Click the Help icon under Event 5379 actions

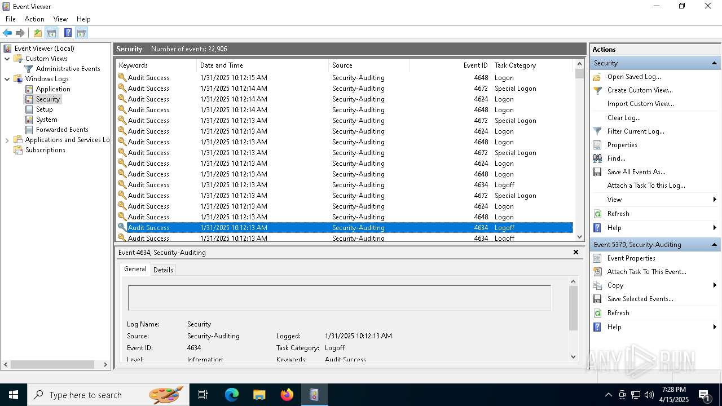click(x=597, y=327)
